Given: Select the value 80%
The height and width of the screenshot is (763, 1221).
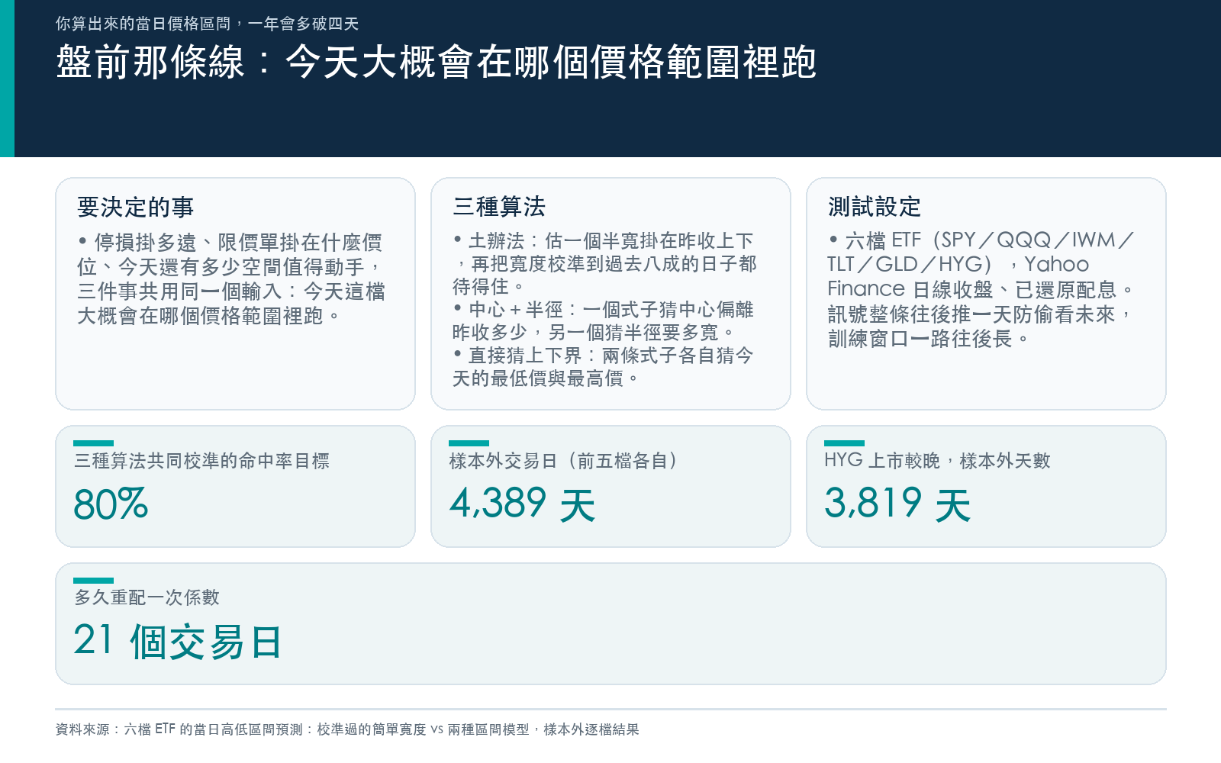Looking at the screenshot, I should 111,504.
